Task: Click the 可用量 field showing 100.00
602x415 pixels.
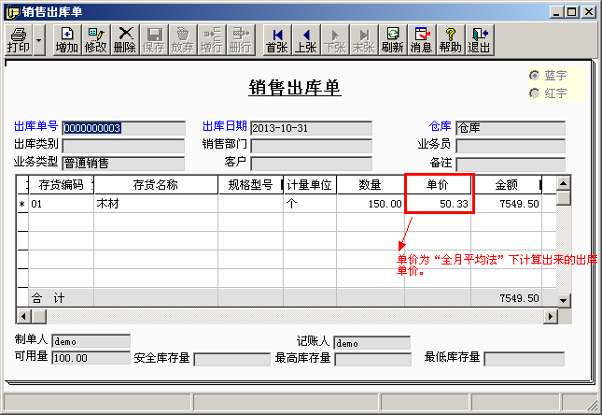Action: (91, 358)
